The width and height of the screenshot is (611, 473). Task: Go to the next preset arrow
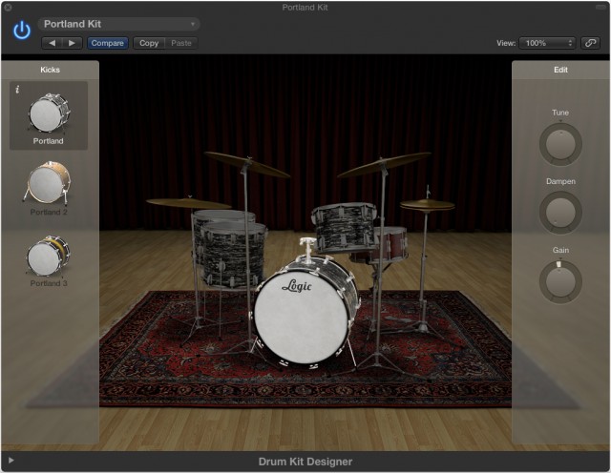(x=72, y=43)
